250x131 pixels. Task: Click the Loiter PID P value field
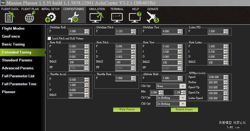pyautogui.click(x=215, y=31)
